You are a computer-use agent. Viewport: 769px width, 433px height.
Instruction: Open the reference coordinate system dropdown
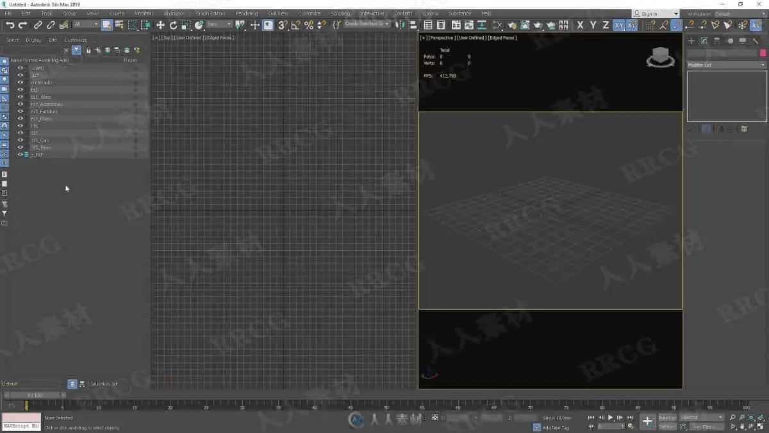[x=219, y=25]
